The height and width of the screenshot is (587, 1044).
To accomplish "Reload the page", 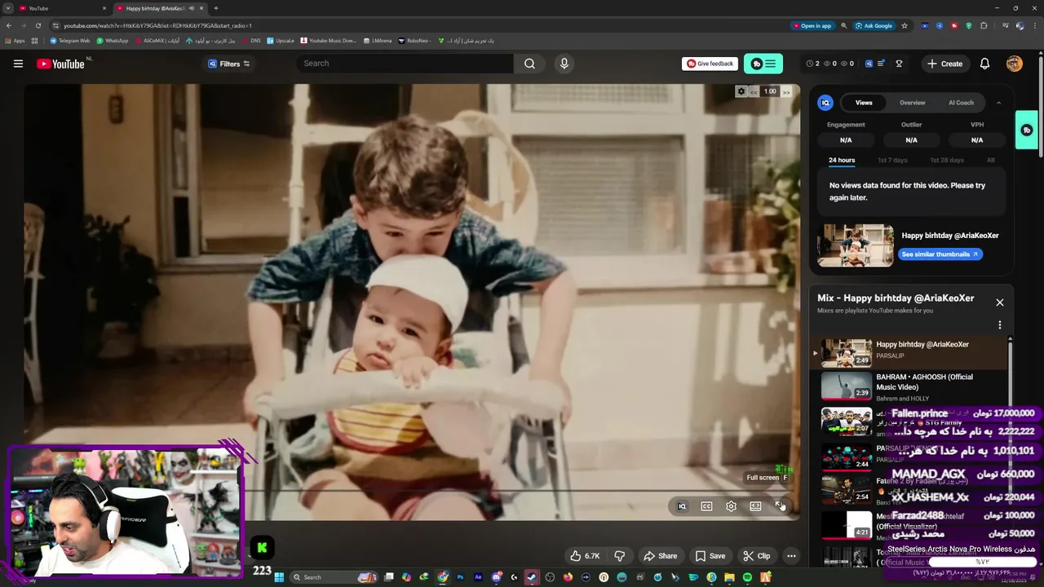I will (x=38, y=25).
